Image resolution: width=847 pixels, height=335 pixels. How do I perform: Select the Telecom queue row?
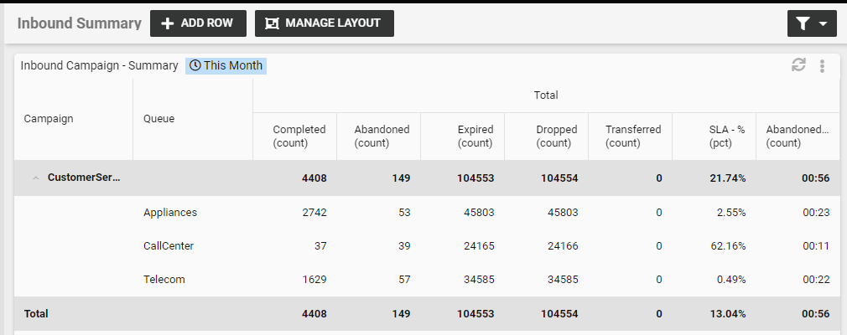coord(427,280)
